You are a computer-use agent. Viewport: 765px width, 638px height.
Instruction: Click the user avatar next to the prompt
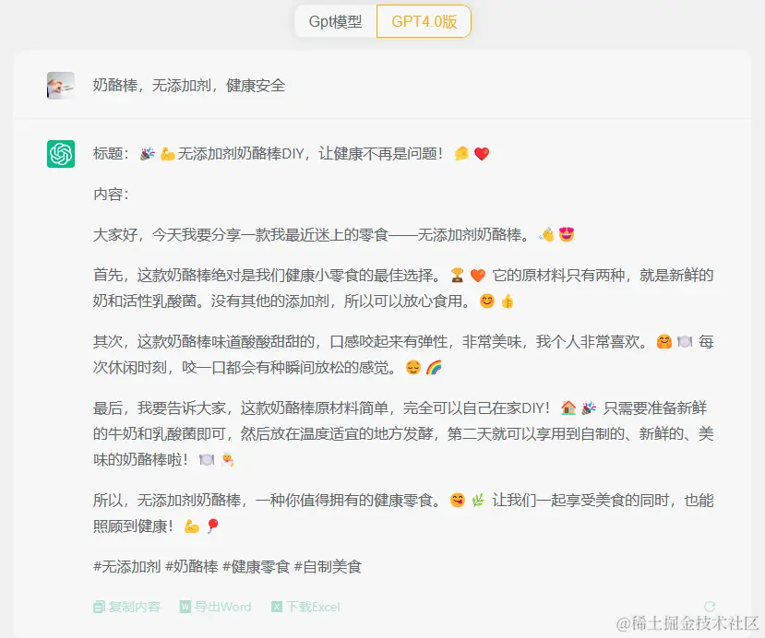61,86
